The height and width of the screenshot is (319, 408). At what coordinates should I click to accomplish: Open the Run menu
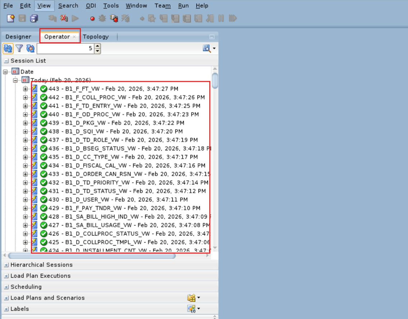tap(184, 5)
